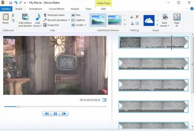Show next row of Share options
The width and height of the screenshot is (194, 131).
157,21
